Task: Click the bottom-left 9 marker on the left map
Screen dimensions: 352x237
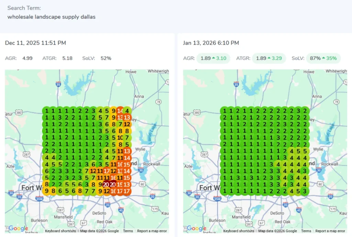Action: coord(47,191)
